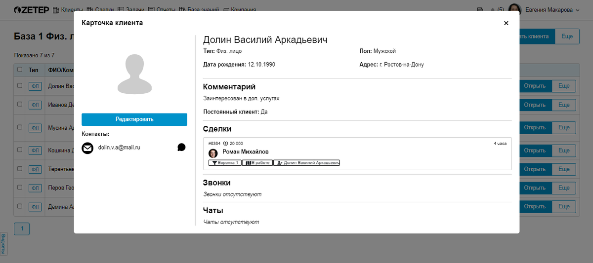Toggle the select-all checkbox in table header
This screenshot has height=263, width=593.
20,70
